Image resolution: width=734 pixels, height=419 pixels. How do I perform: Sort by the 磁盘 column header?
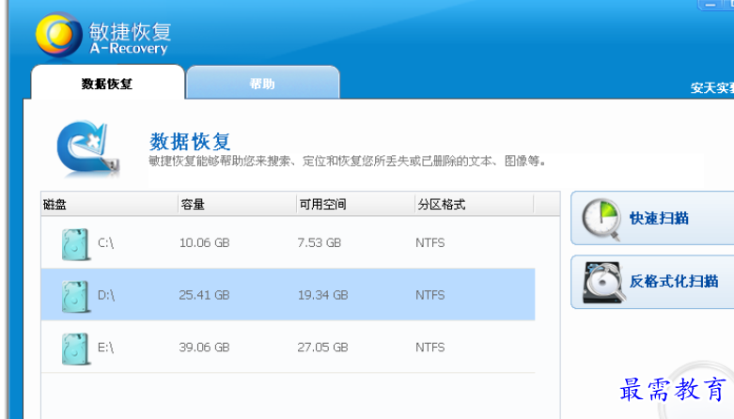tap(55, 205)
